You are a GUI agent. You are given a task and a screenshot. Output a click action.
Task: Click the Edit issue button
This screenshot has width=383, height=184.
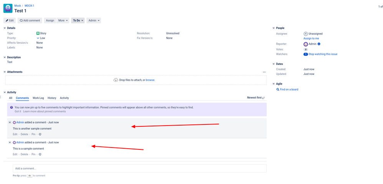click(10, 20)
